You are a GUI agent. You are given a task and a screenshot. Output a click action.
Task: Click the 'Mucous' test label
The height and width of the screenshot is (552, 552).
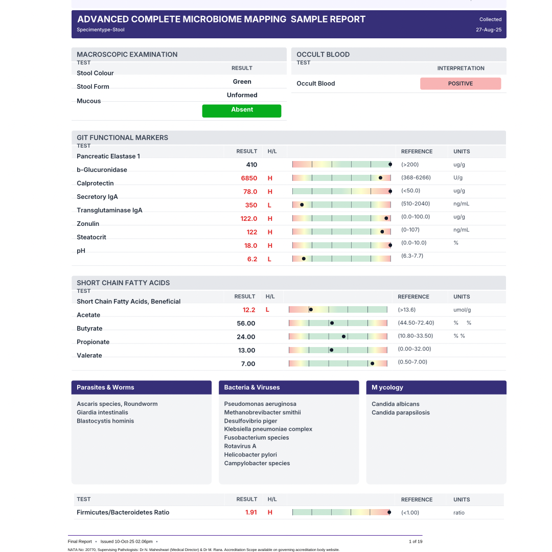click(x=89, y=101)
